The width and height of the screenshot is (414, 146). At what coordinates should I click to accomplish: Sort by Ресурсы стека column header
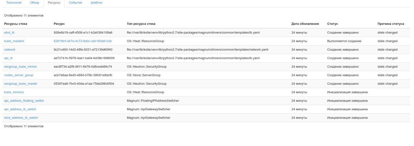click(x=16, y=24)
